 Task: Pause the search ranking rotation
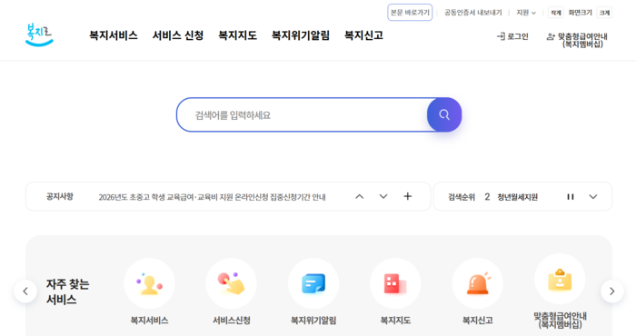(x=571, y=196)
